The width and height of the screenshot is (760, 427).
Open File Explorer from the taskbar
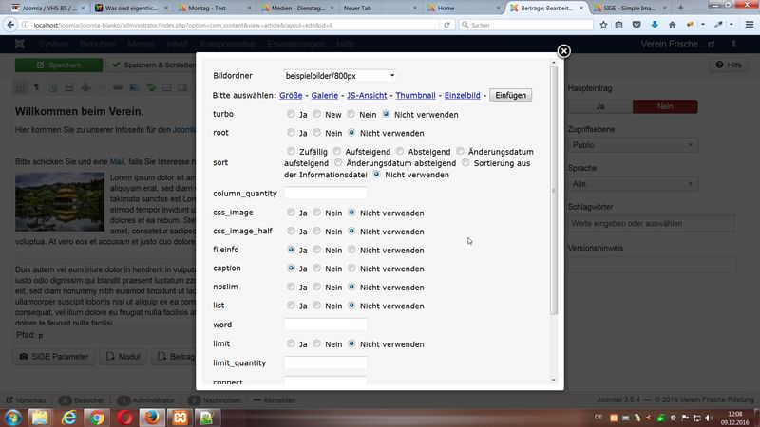coord(40,418)
